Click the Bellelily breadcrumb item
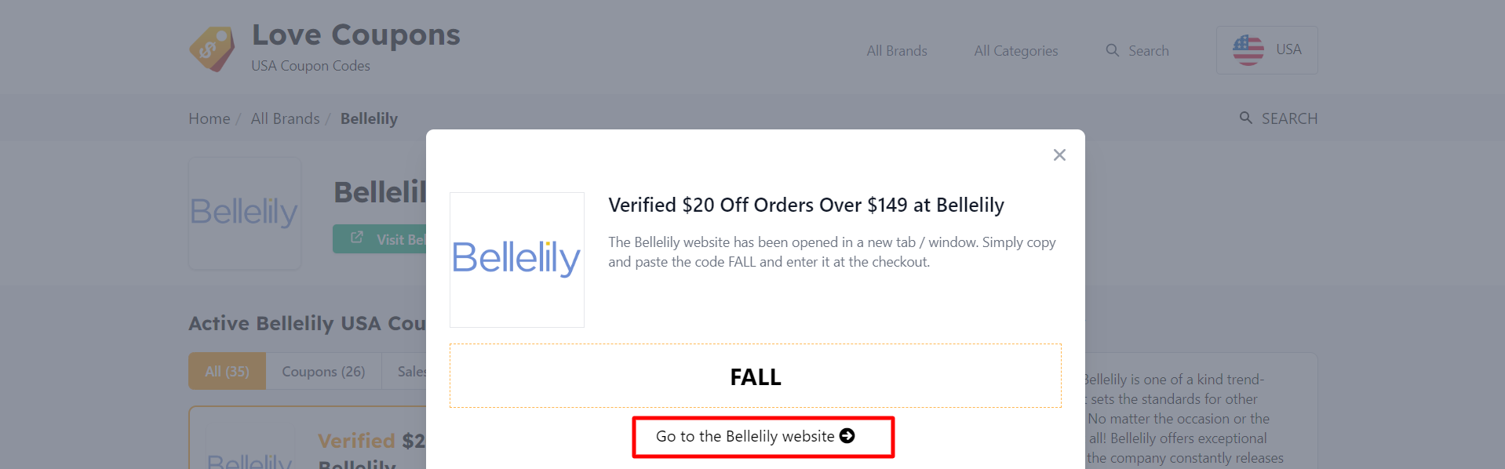The height and width of the screenshot is (469, 1505). [369, 118]
